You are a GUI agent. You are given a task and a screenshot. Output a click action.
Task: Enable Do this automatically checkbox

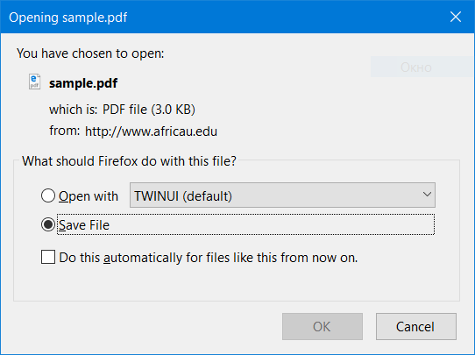48,257
